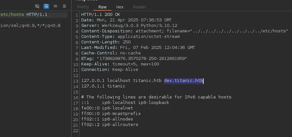Screen dimensions: 292x137
Task: Click the highlighted dev.titanic.htb text
Action: pyautogui.click(x=184, y=81)
